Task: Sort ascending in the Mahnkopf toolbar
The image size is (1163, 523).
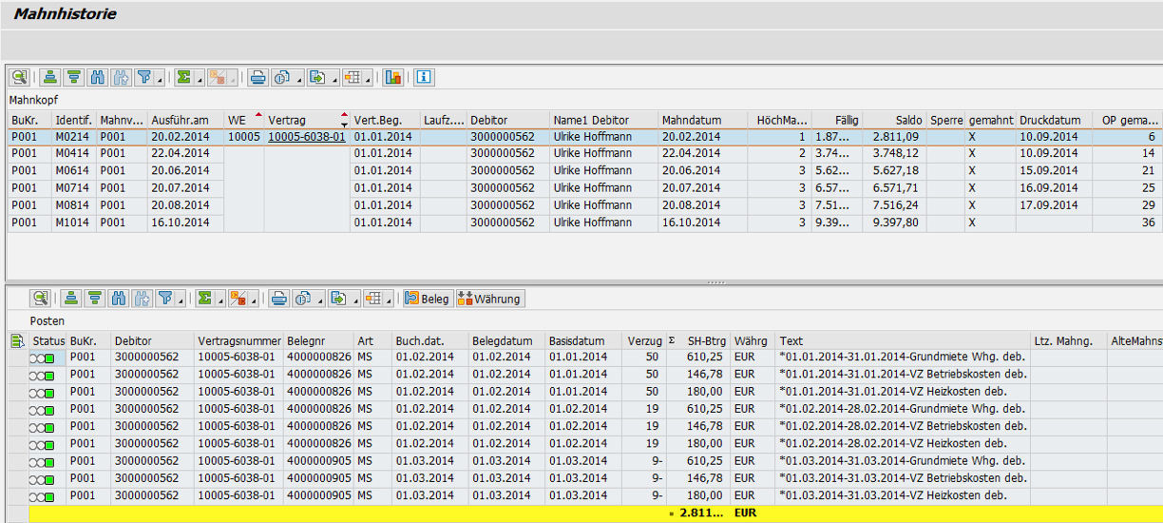Action: click(50, 77)
